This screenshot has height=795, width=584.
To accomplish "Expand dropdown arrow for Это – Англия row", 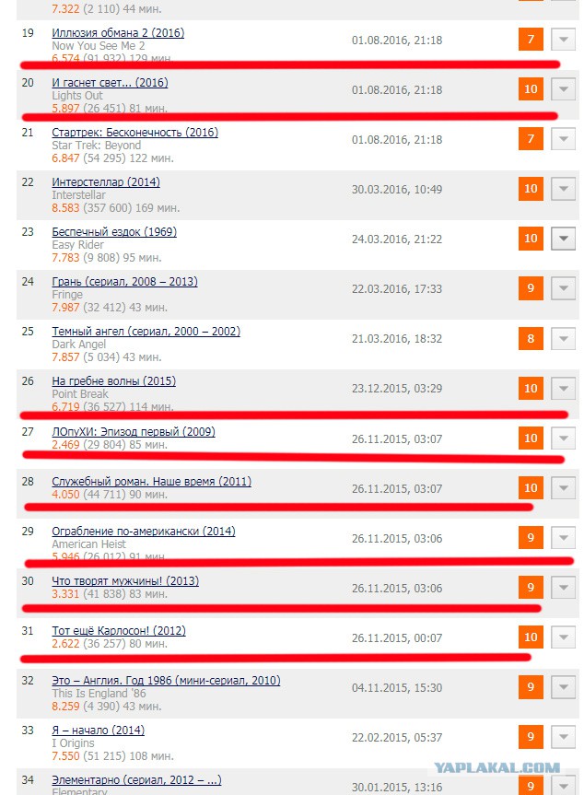I will point(563,686).
